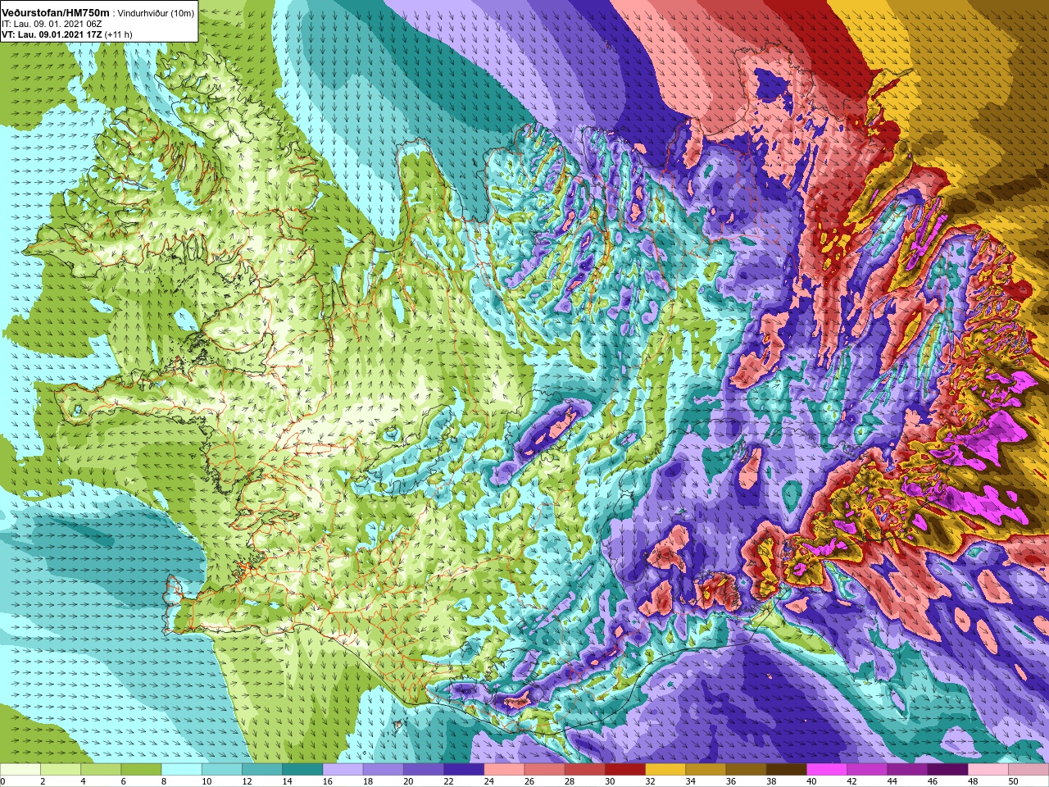Viewport: 1049px width, 787px height.
Task: Pick the salmon 26–28 legend swatch
Action: 545,768
